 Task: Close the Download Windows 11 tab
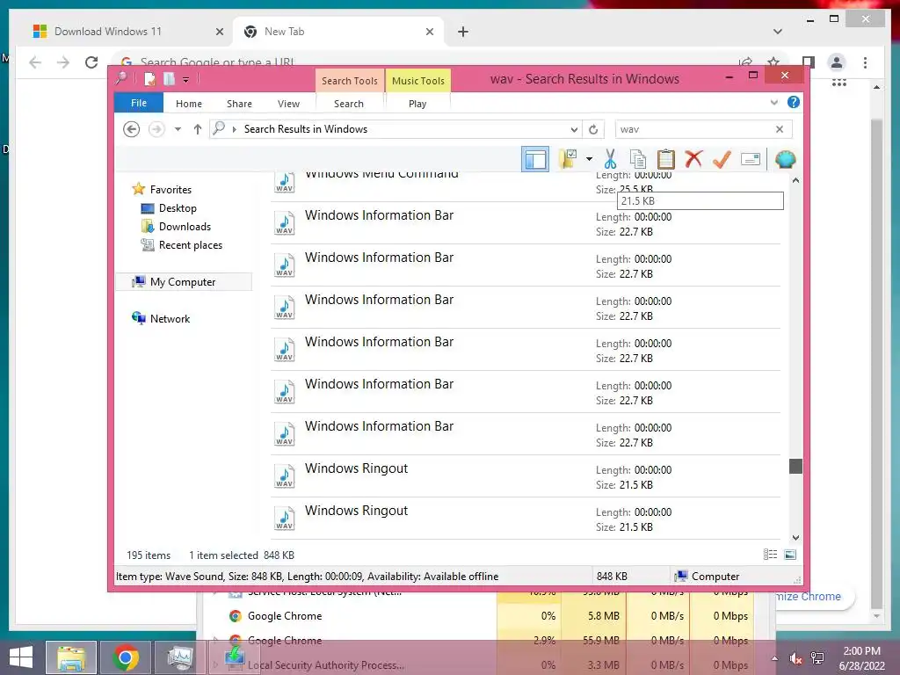point(219,32)
